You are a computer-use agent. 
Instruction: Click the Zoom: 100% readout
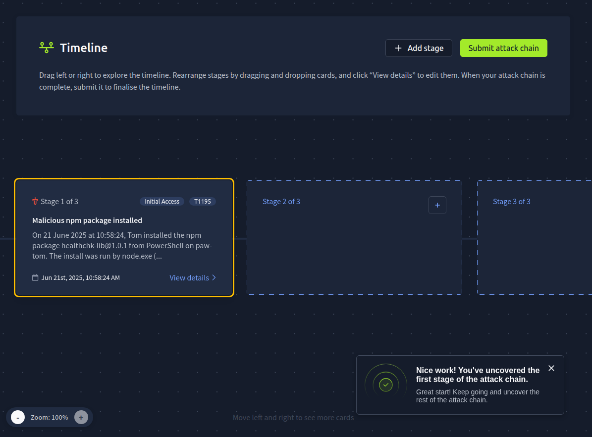click(50, 417)
